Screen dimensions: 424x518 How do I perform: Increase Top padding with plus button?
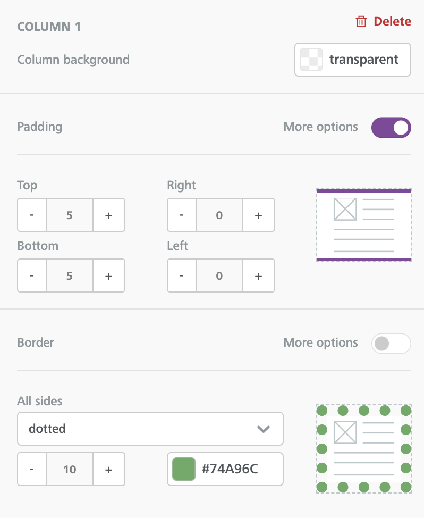point(109,215)
